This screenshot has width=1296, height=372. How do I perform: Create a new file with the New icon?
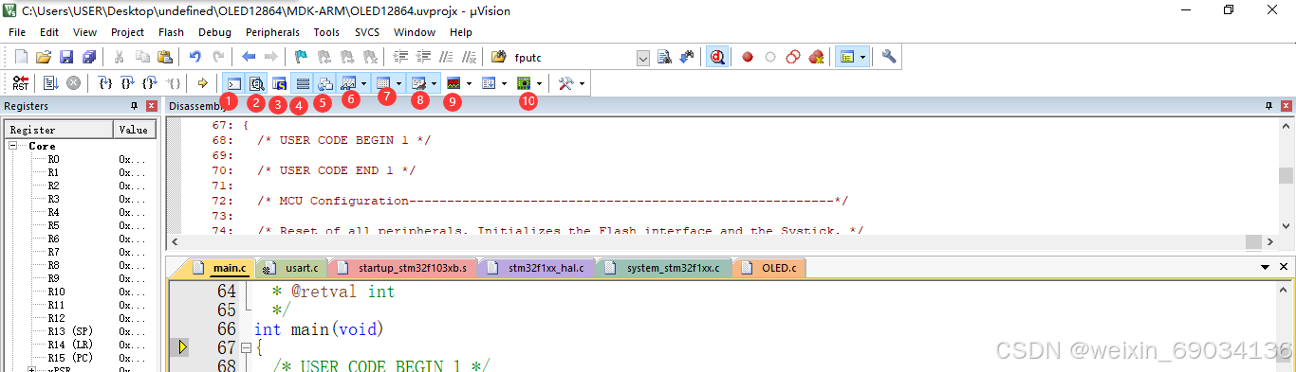pyautogui.click(x=21, y=57)
